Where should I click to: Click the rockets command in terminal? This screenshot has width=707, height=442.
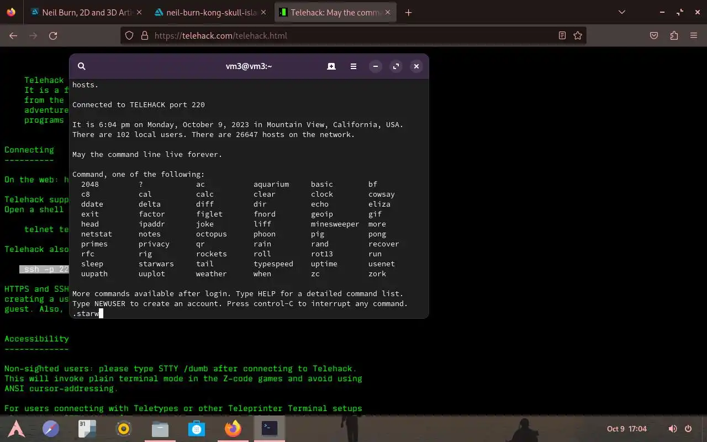212,254
